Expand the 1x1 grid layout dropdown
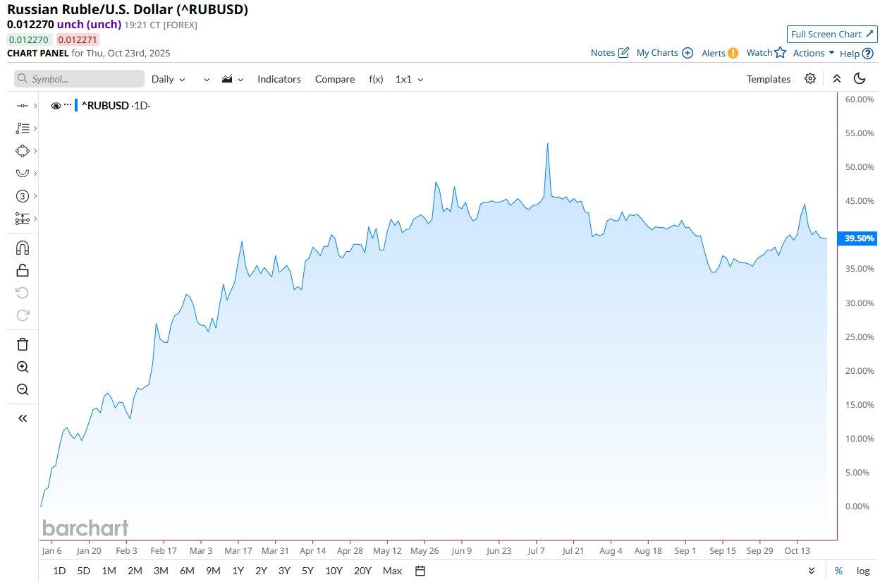 click(x=409, y=79)
